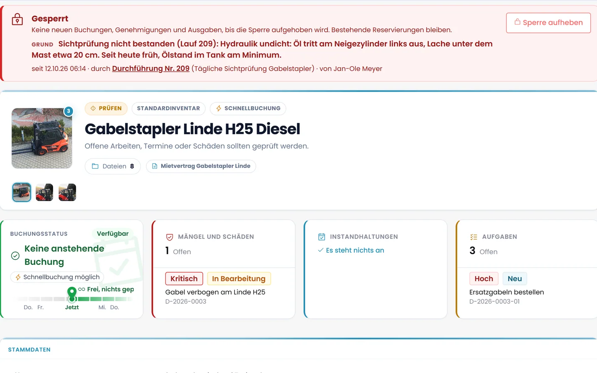Click the Neu status badge
The width and height of the screenshot is (597, 373).
pos(514,279)
